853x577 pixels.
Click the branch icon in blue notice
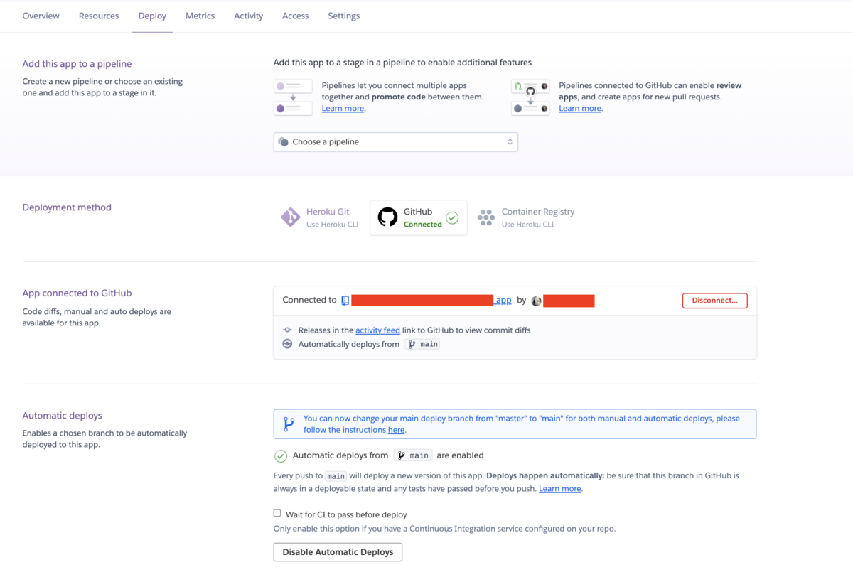[x=289, y=424]
